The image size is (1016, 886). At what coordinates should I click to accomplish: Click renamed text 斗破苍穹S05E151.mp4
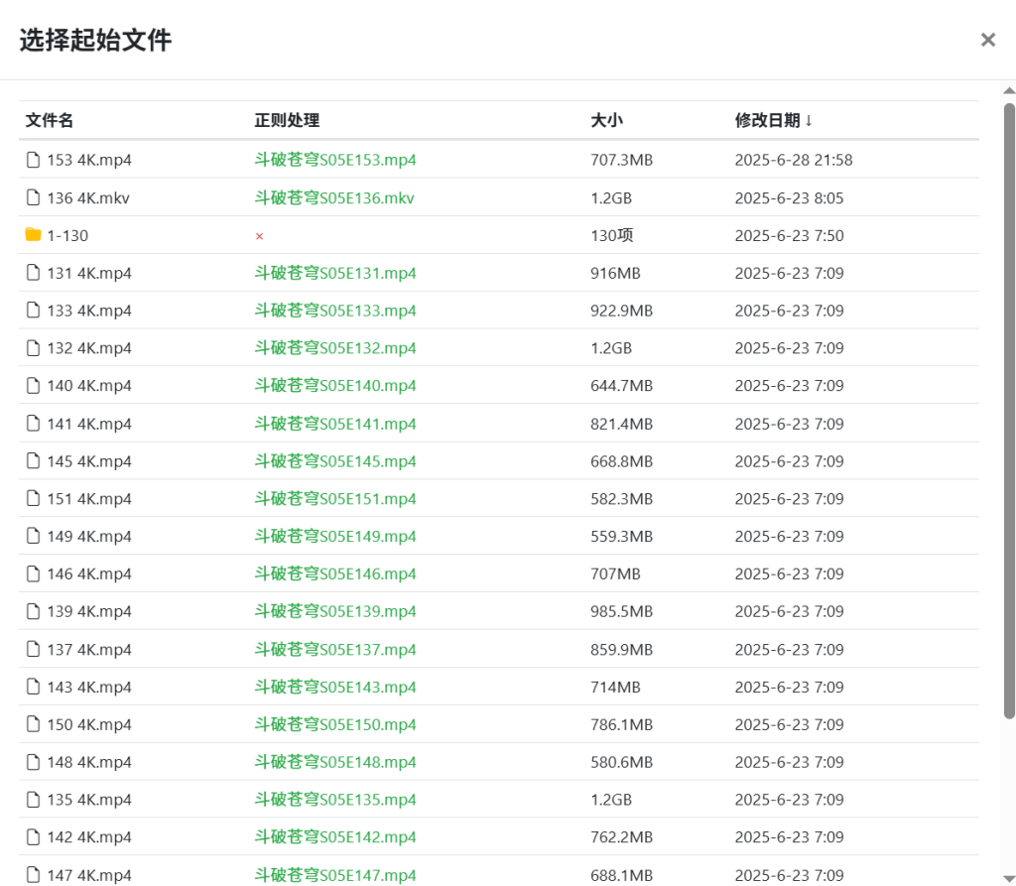tap(335, 499)
